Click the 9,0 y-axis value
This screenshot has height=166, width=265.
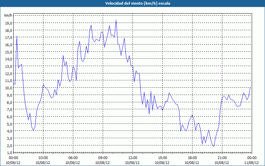pyautogui.click(x=10, y=95)
